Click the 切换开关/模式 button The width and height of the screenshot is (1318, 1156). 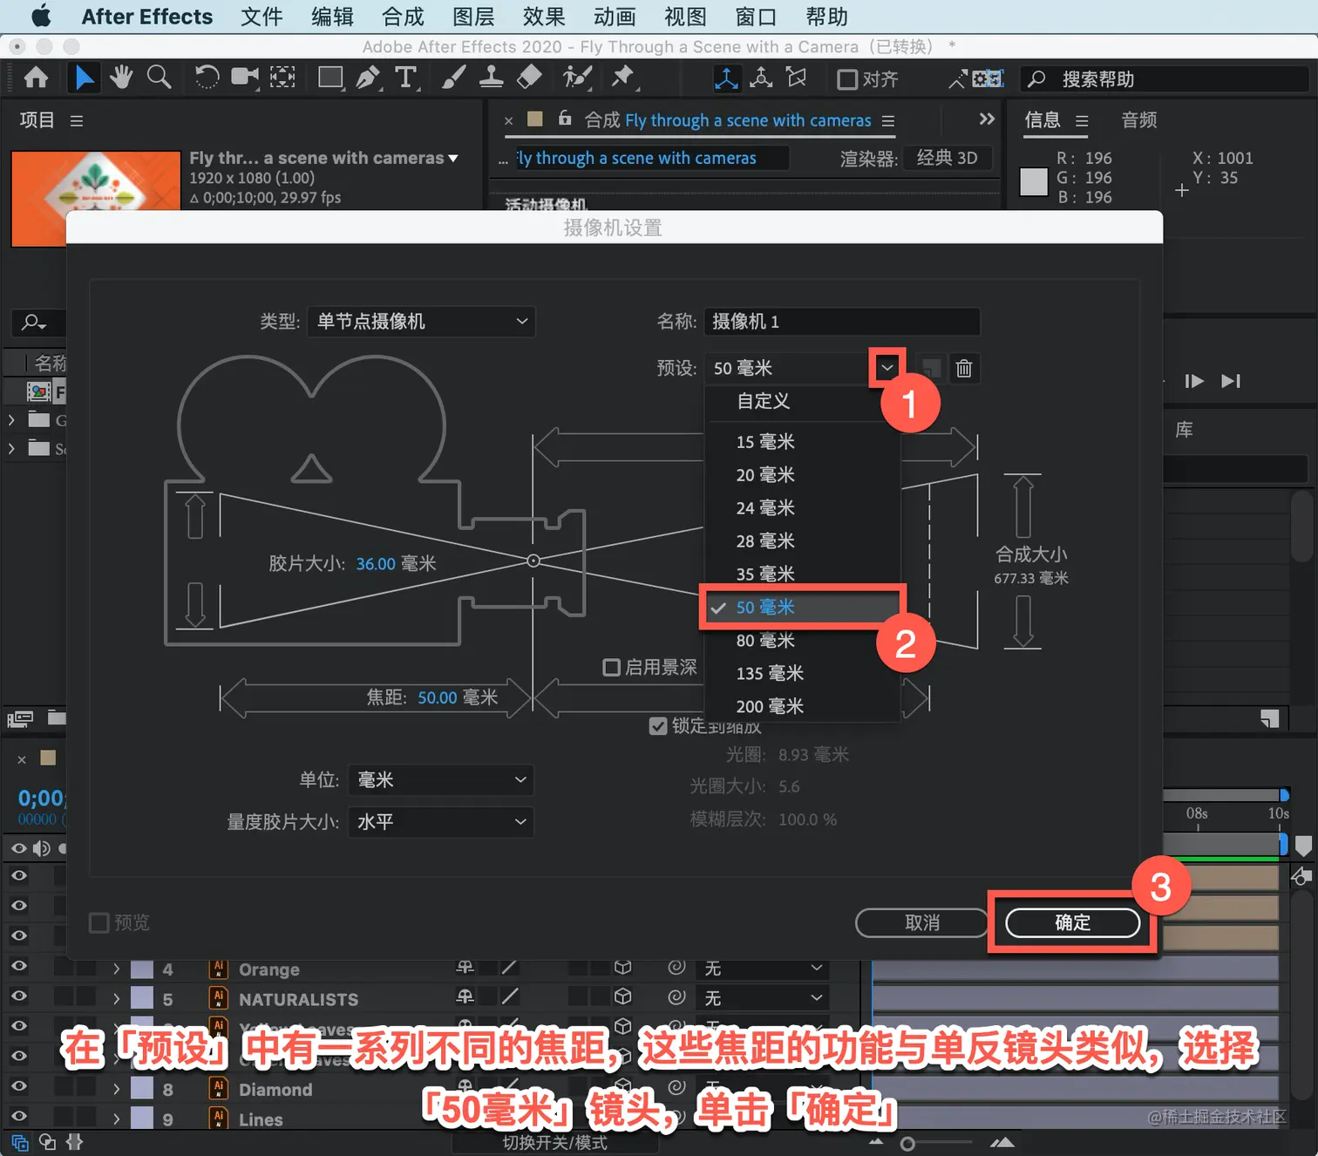[554, 1142]
